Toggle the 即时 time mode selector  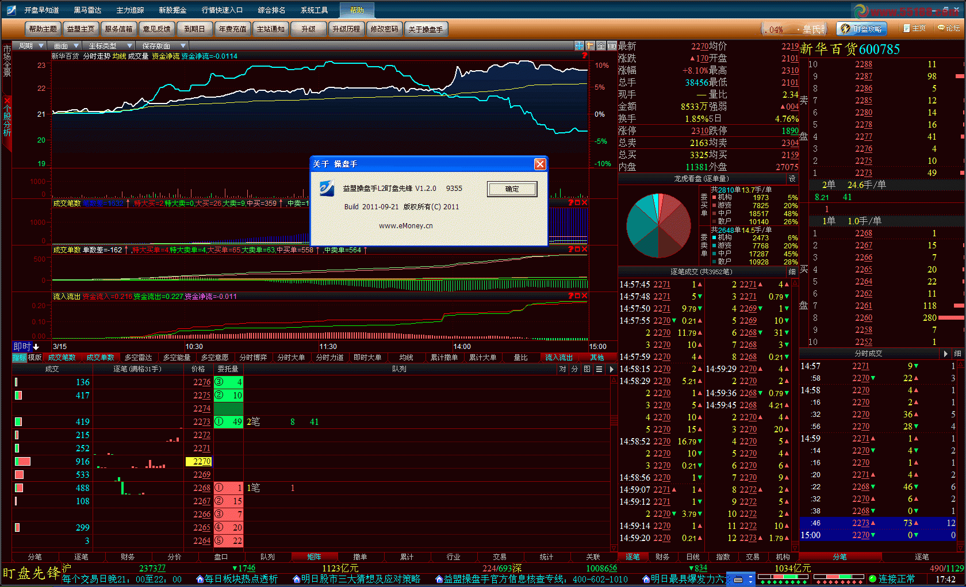(26, 346)
